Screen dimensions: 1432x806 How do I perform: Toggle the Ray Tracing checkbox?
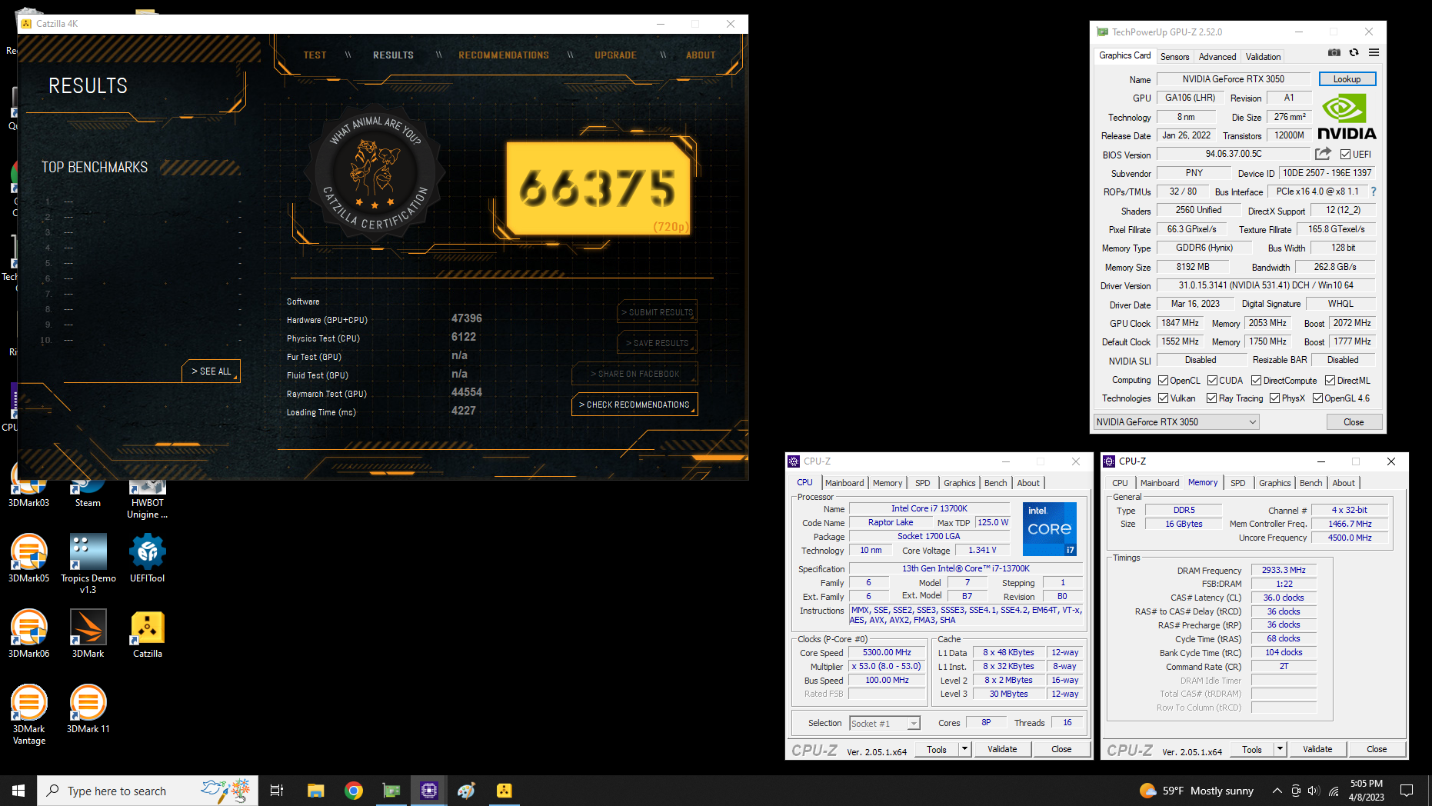(1211, 398)
